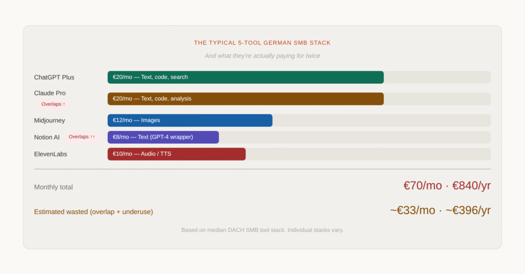This screenshot has width=525, height=274.
Task: Click the Notion AI row label
Action: coord(47,137)
